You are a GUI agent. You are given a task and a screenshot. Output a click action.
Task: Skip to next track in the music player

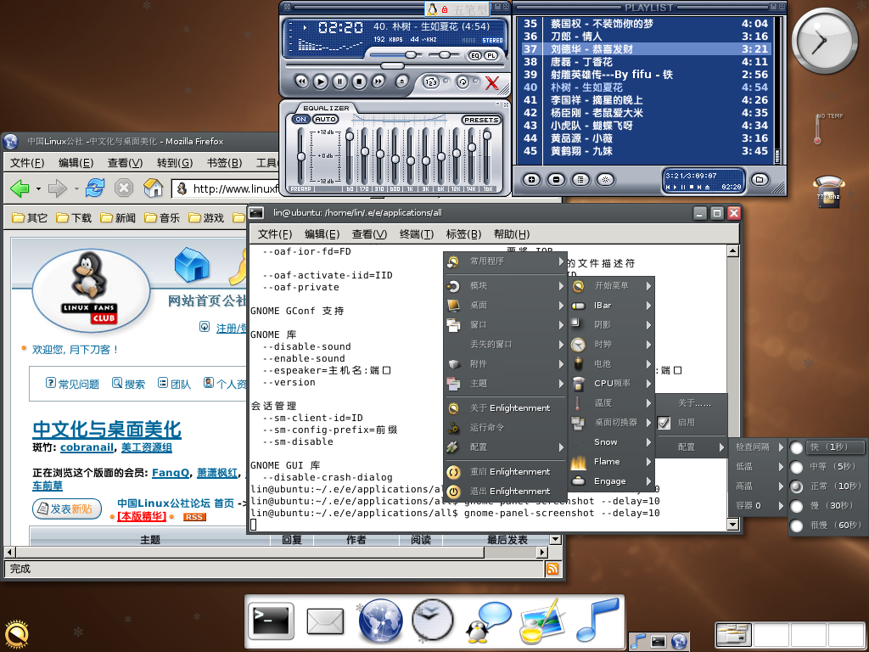pyautogui.click(x=378, y=82)
